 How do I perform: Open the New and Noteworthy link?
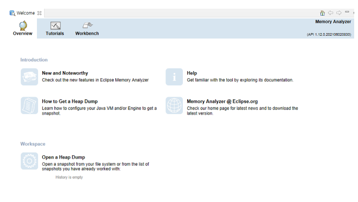65,73
